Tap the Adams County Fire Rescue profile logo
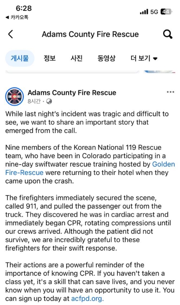This screenshot has height=305, width=180. [x=14, y=97]
